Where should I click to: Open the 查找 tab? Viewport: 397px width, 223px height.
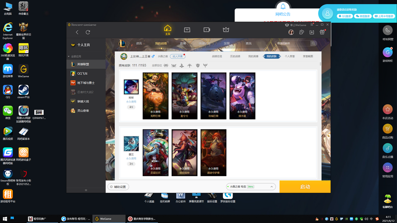point(248,43)
